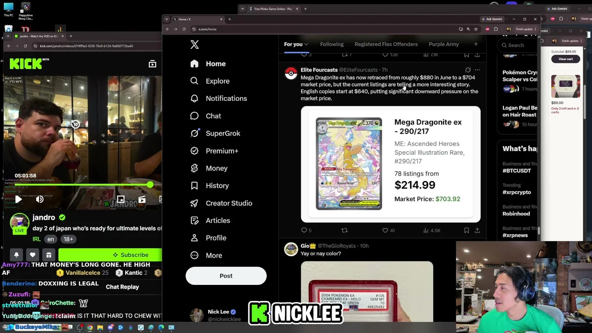Expand the For you tab chevron
Image resolution: width=592 pixels, height=333 pixels.
(306, 44)
